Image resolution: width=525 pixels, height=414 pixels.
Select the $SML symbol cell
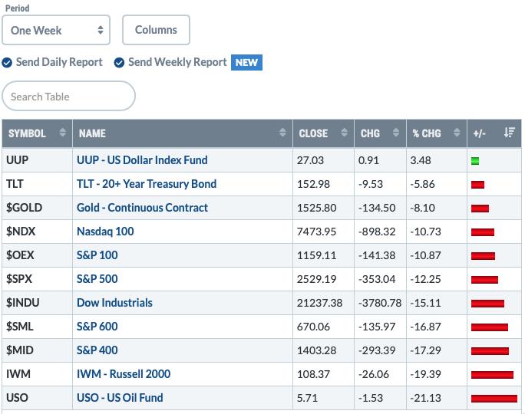tap(37, 327)
